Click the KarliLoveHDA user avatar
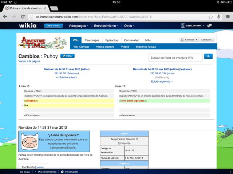 [x=183, y=25]
